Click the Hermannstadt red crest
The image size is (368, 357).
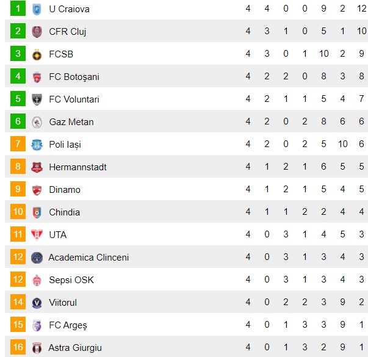37,167
